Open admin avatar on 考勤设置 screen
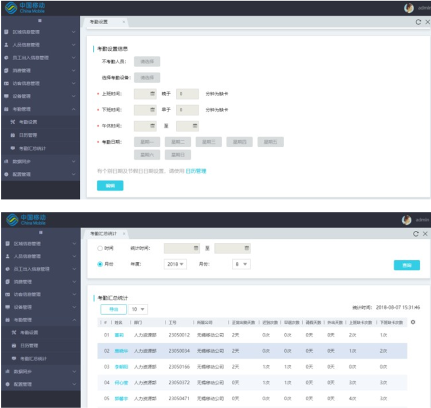Viewport: 431px width, 408px height. click(408, 8)
